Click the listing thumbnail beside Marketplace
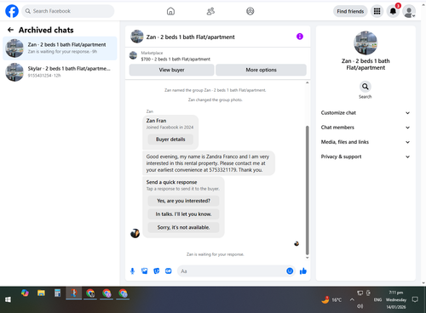This screenshot has width=426, height=313. (133, 55)
